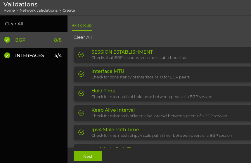Open the INTERFACES validation group
251x163 pixels.
[x=30, y=55]
